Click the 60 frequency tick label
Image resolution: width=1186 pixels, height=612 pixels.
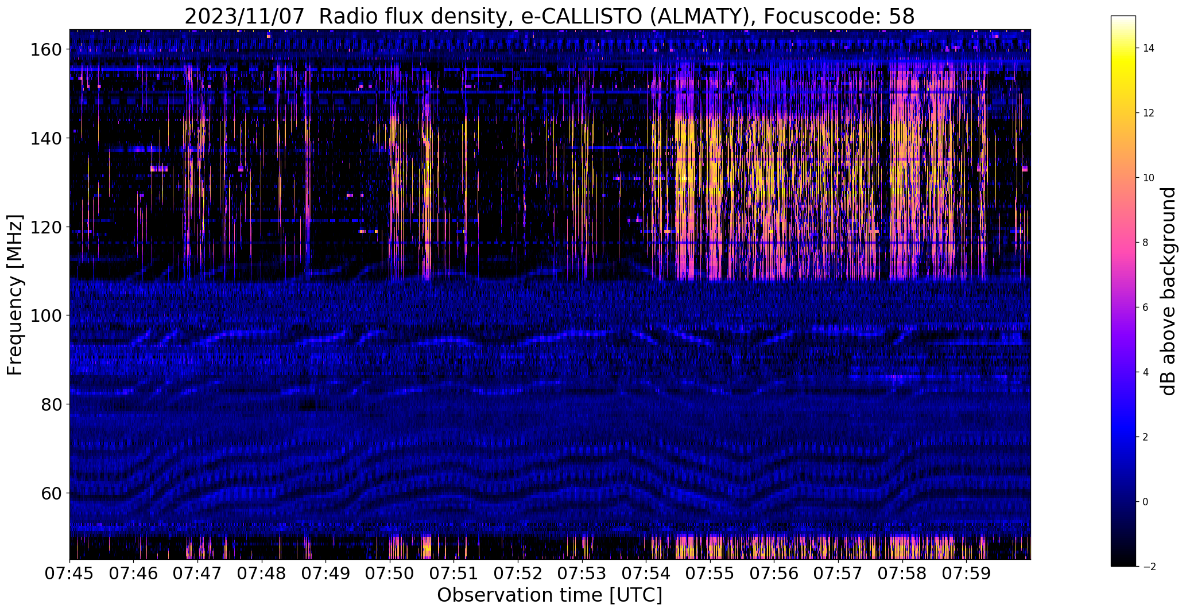[51, 493]
